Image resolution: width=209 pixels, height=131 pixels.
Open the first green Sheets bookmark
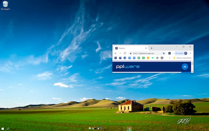point(139,58)
